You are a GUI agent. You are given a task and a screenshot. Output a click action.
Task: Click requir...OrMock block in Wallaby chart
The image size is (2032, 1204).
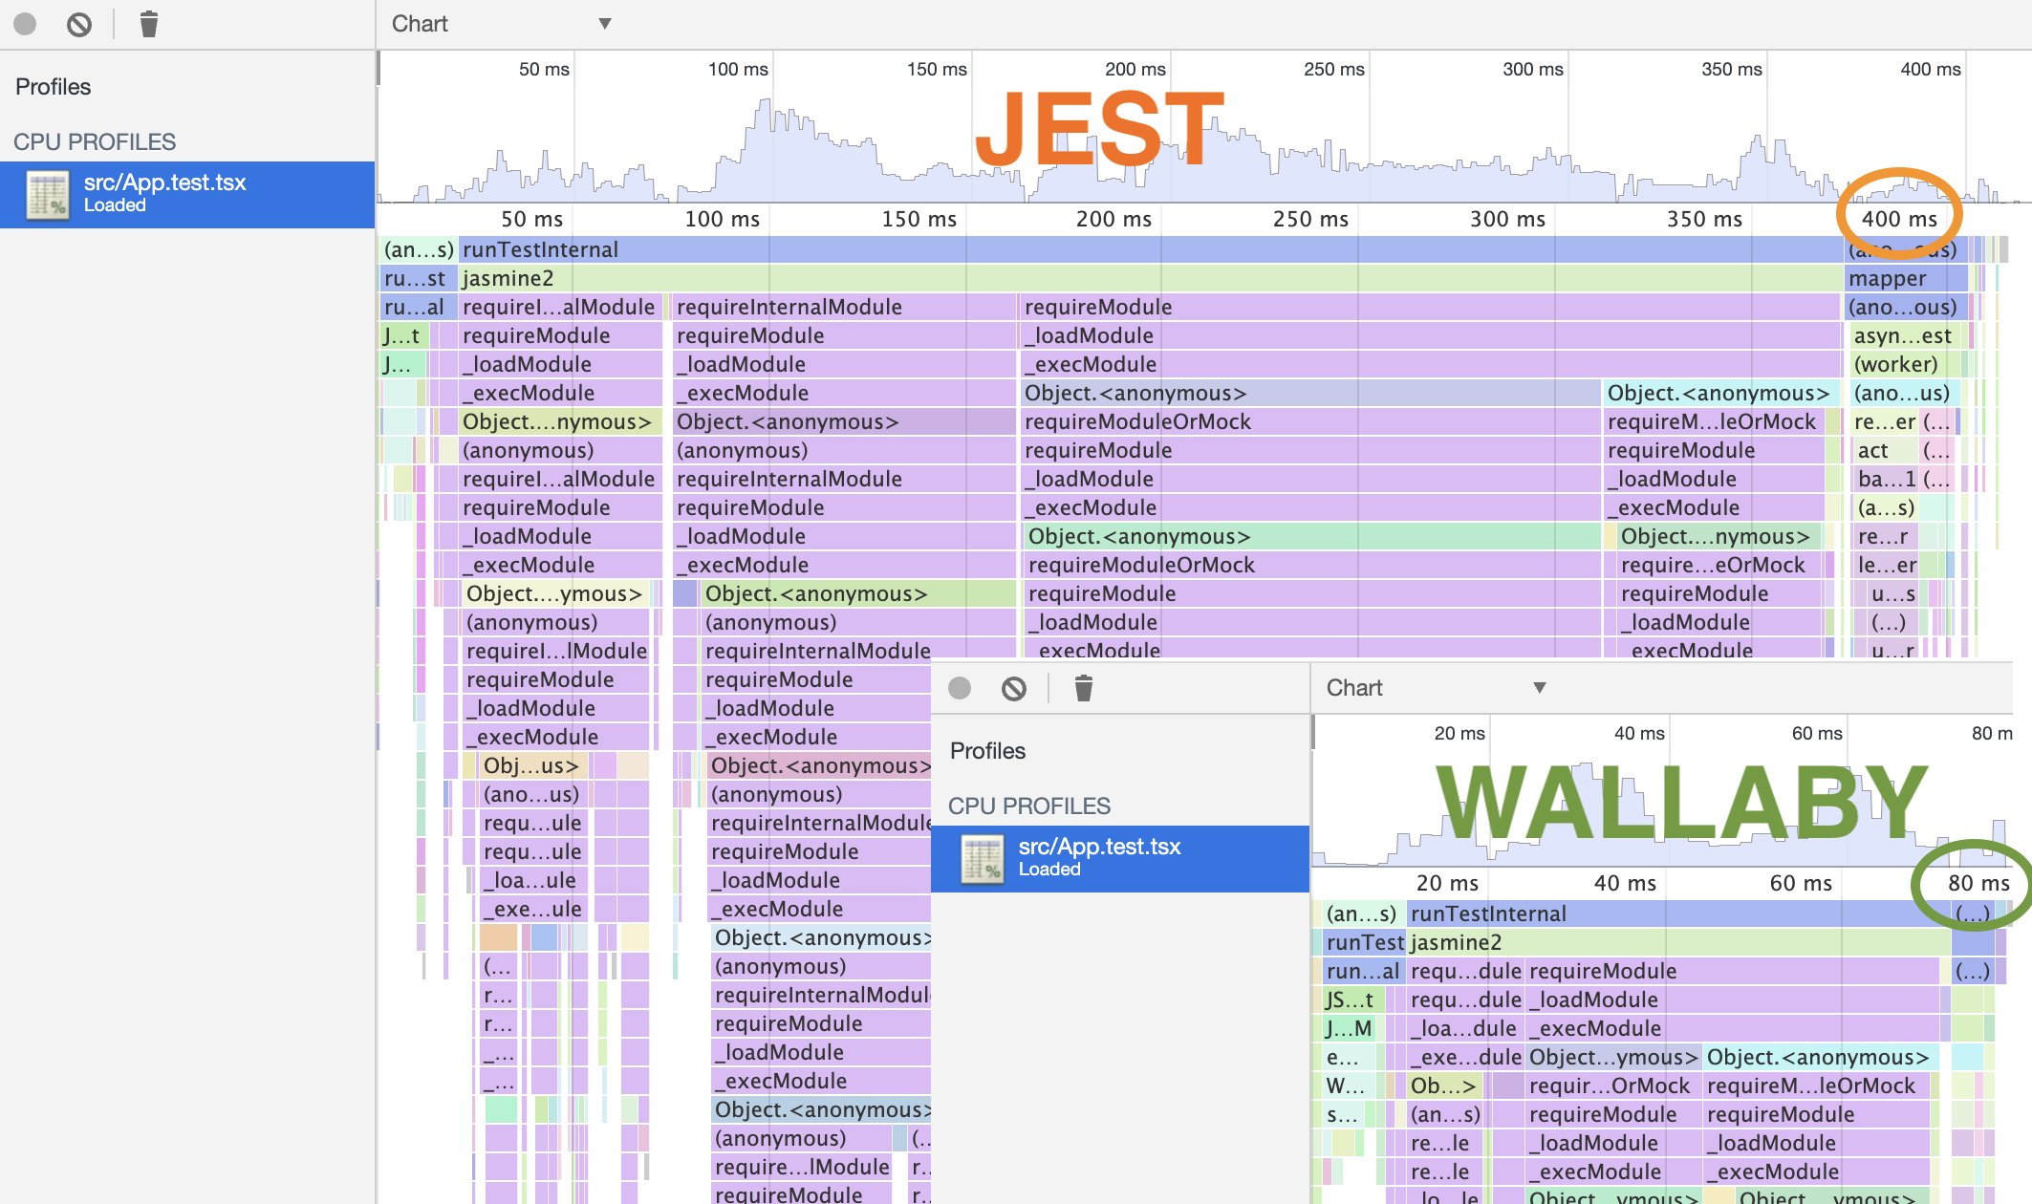(x=1612, y=1086)
